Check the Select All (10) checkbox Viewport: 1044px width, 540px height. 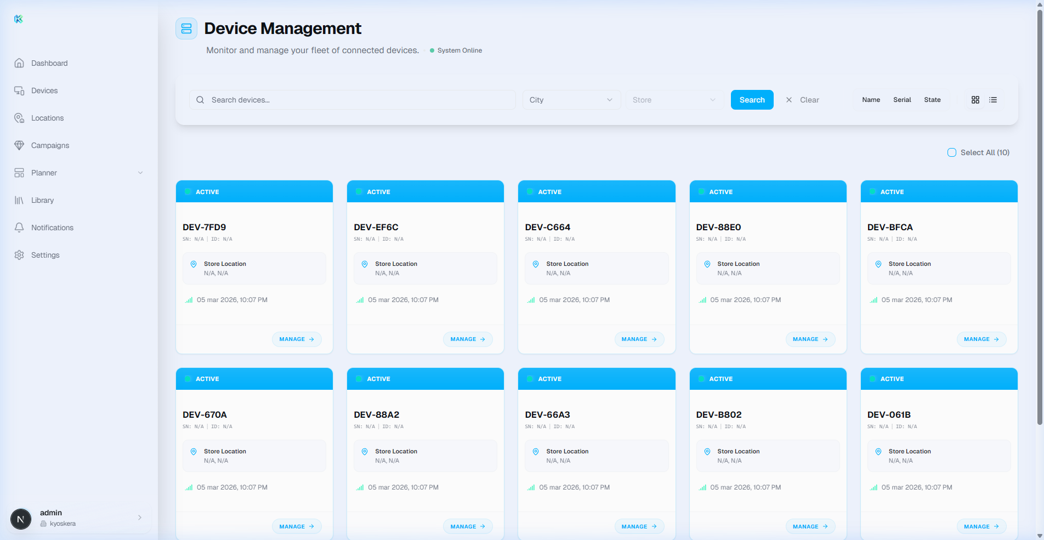click(x=952, y=152)
